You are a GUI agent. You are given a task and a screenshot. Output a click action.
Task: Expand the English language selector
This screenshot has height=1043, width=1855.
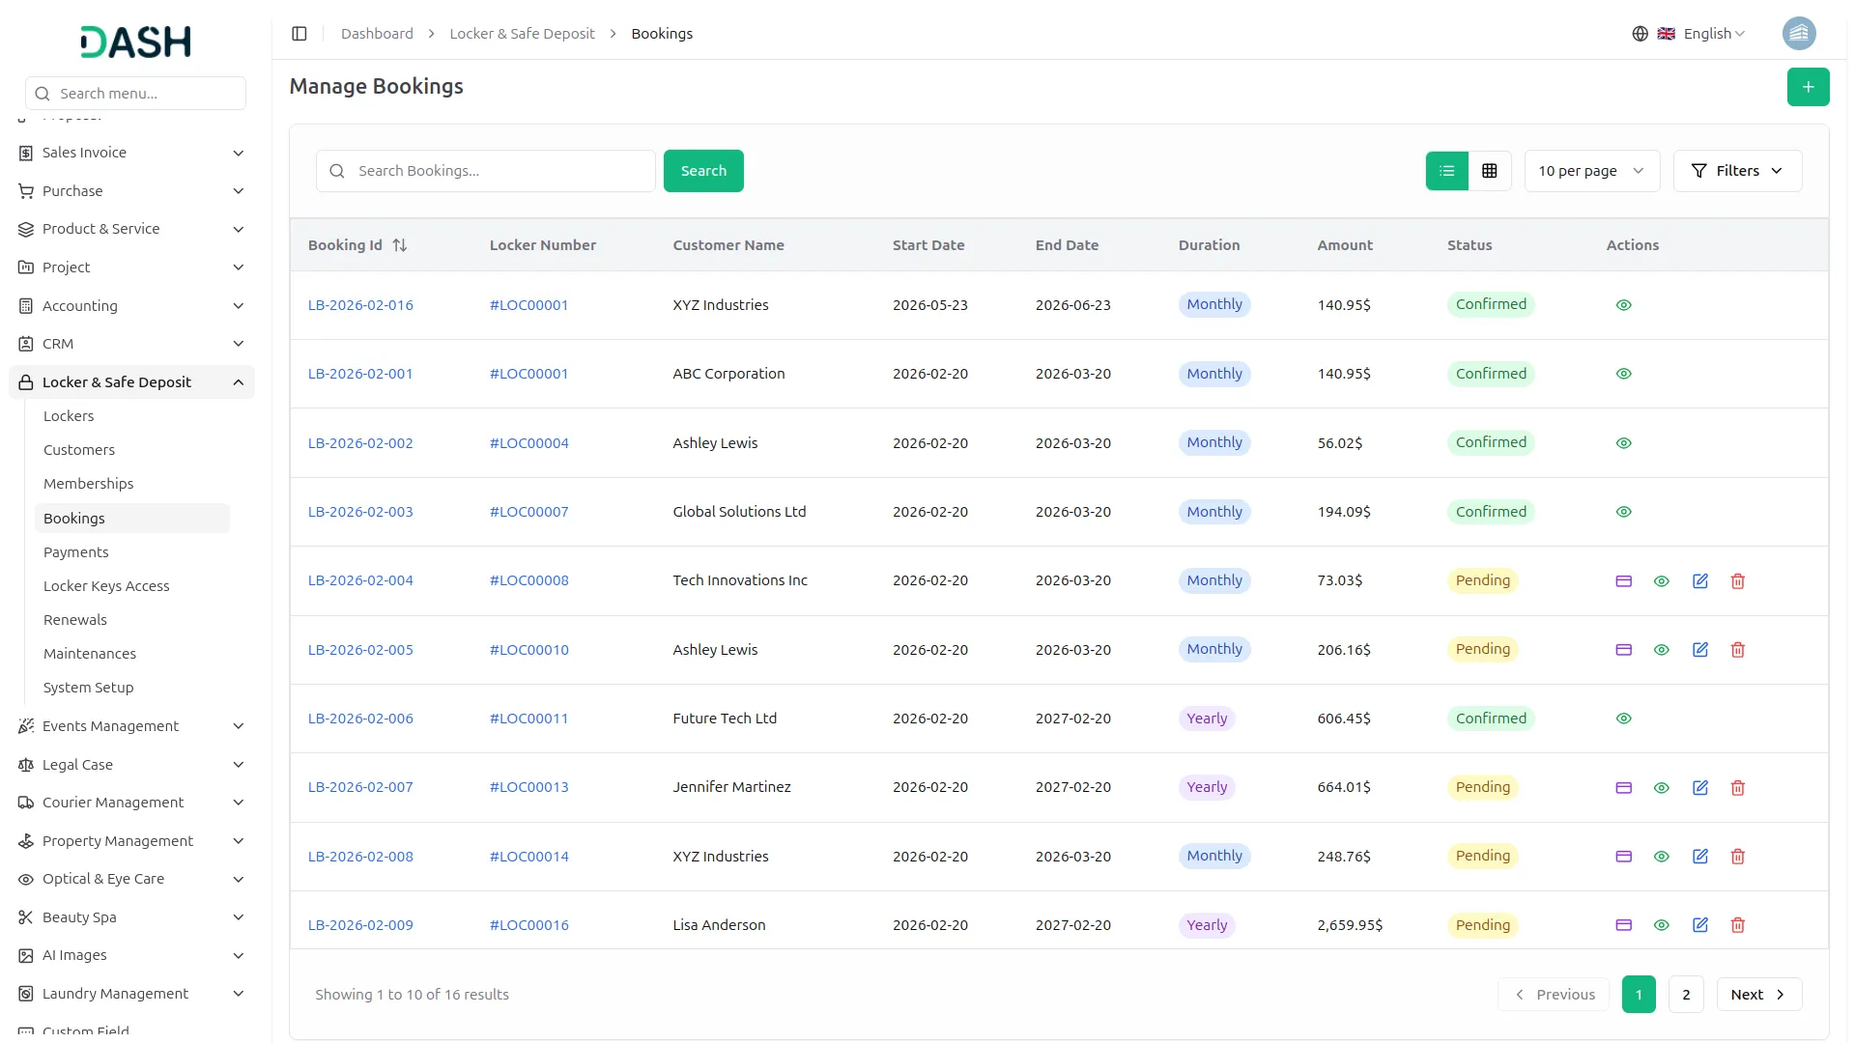click(1706, 33)
